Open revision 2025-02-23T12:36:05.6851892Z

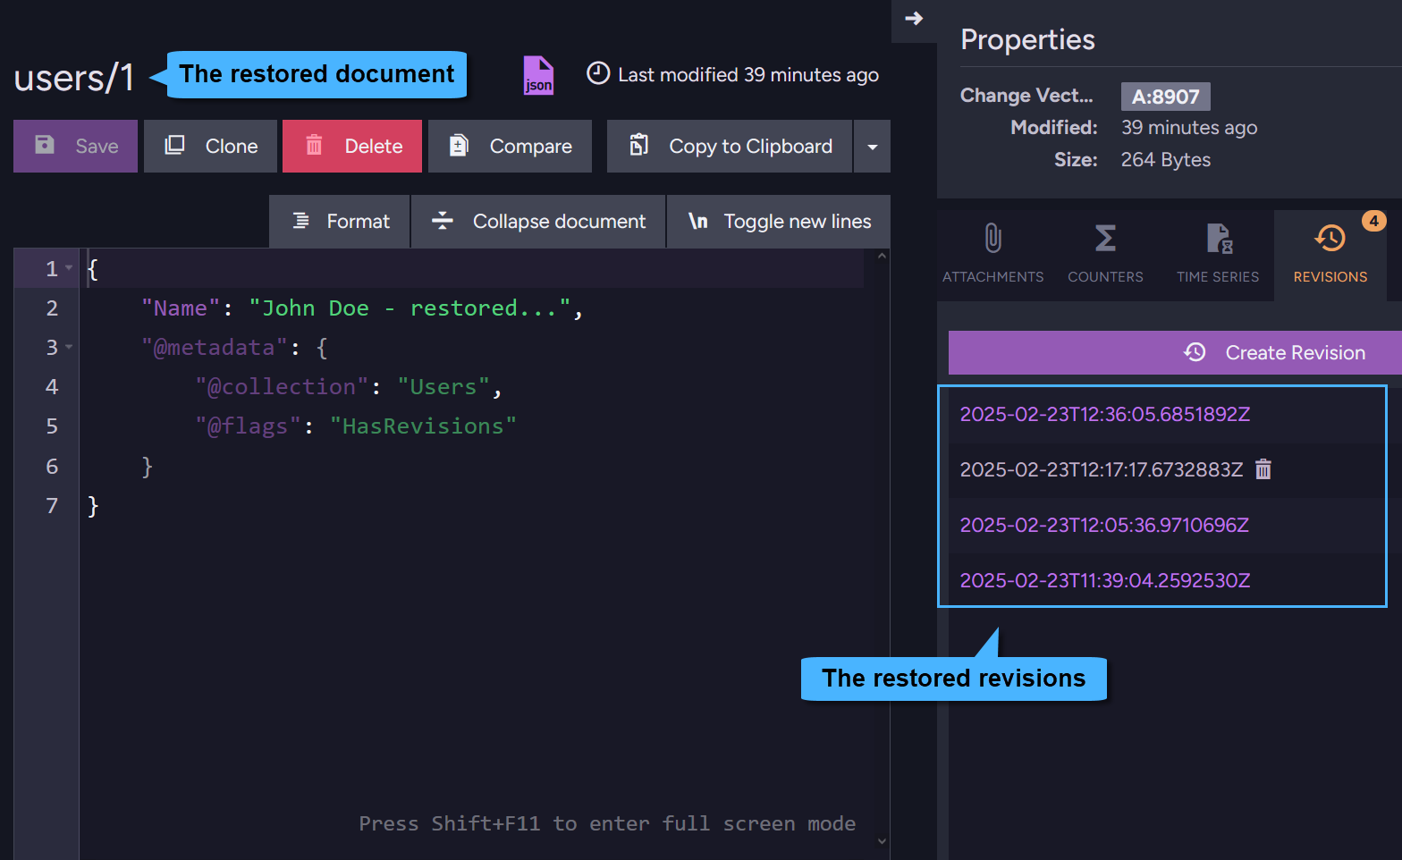tap(1105, 415)
